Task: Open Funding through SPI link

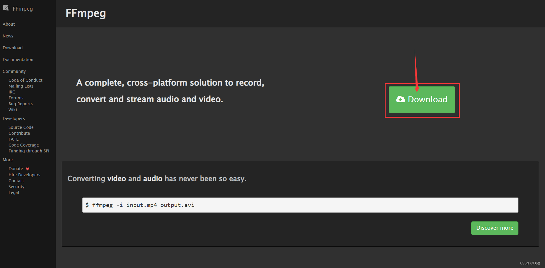Action: 29,151
